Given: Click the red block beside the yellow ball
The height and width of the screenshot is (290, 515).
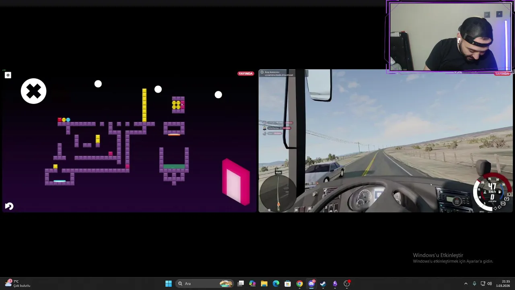Looking at the screenshot, I should pos(60,120).
